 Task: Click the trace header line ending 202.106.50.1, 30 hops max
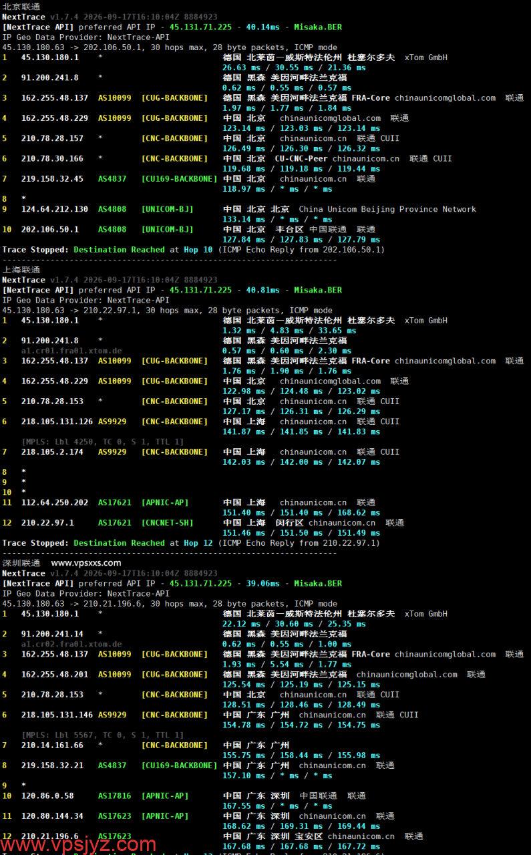point(170,47)
